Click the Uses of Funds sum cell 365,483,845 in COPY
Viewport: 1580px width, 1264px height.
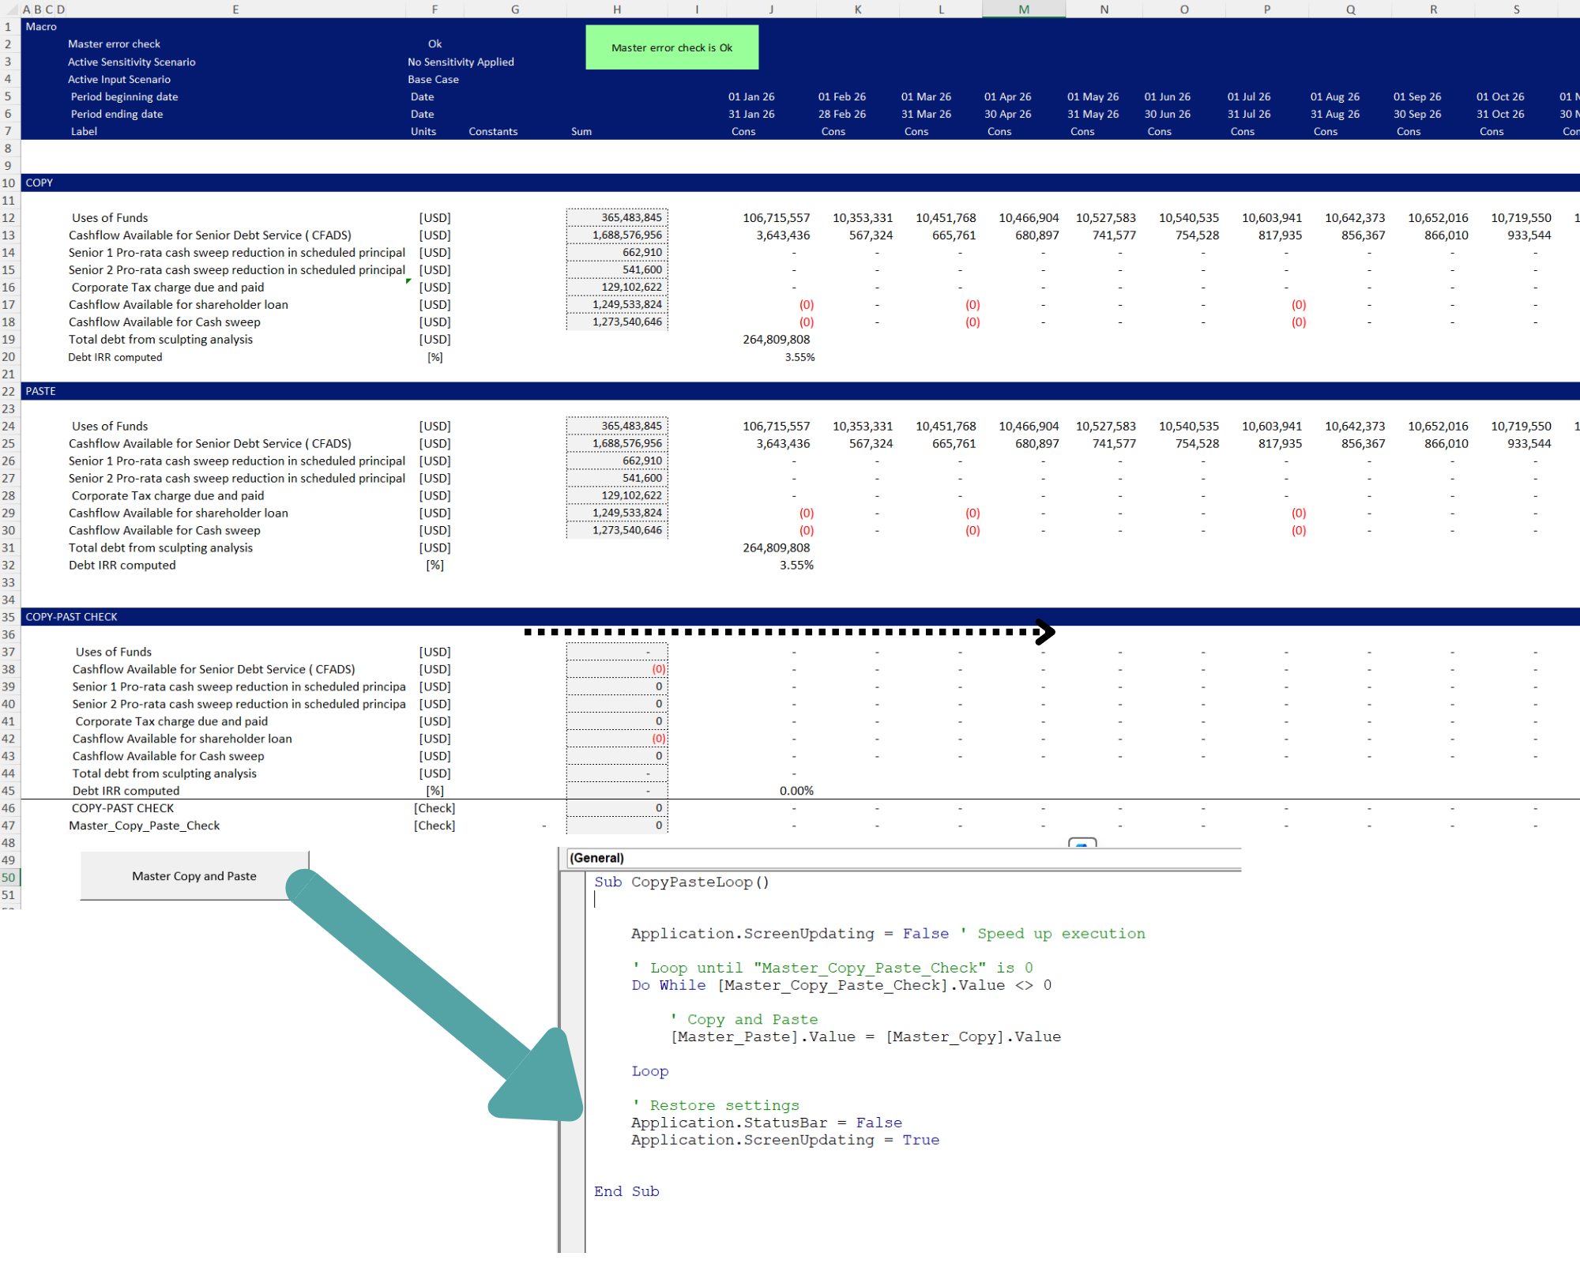click(x=617, y=217)
